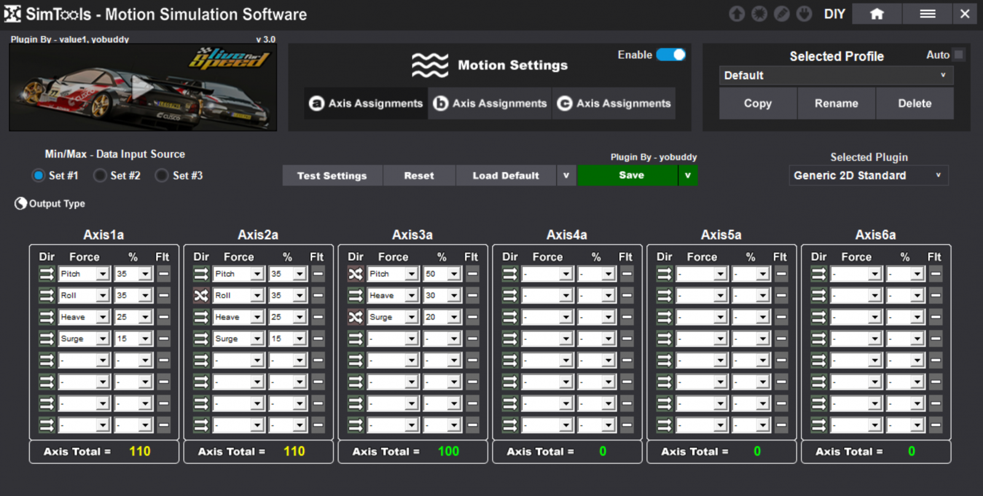The image size is (983, 496).
Task: Select the Set #2 radio button
Action: (x=100, y=176)
